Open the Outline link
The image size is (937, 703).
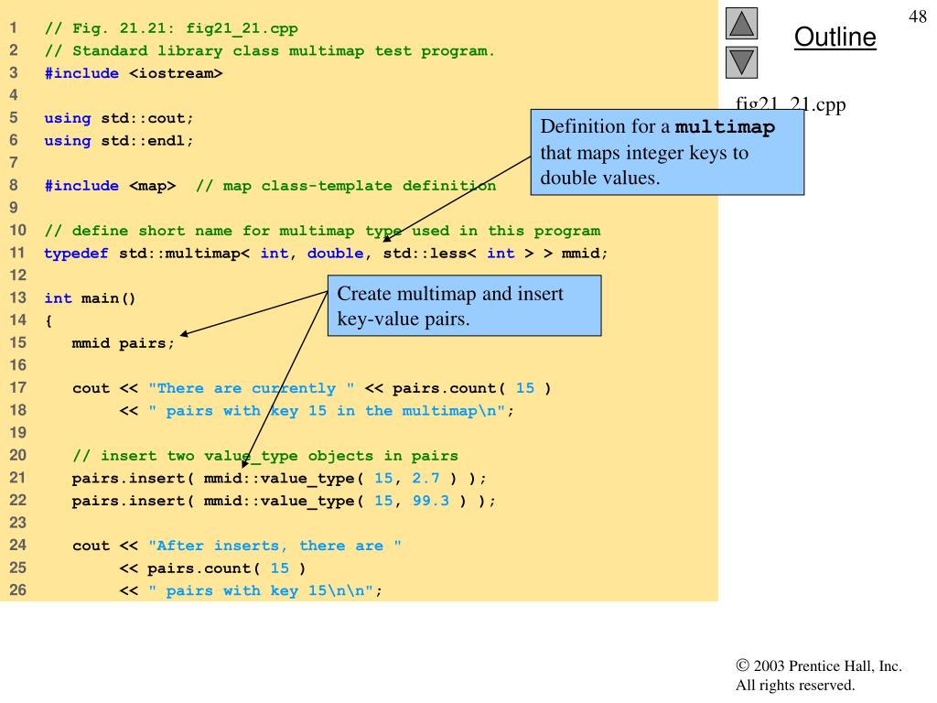pyautogui.click(x=835, y=37)
